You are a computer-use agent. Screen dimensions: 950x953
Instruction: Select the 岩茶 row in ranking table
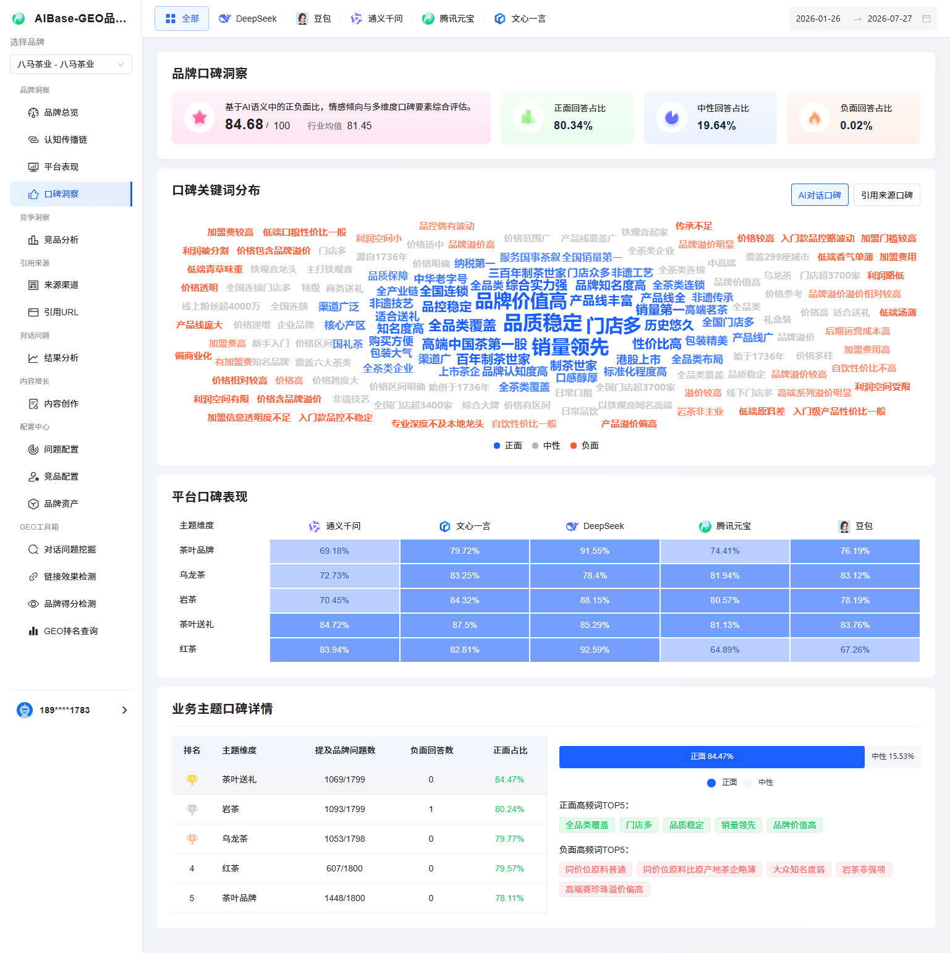pyautogui.click(x=359, y=809)
